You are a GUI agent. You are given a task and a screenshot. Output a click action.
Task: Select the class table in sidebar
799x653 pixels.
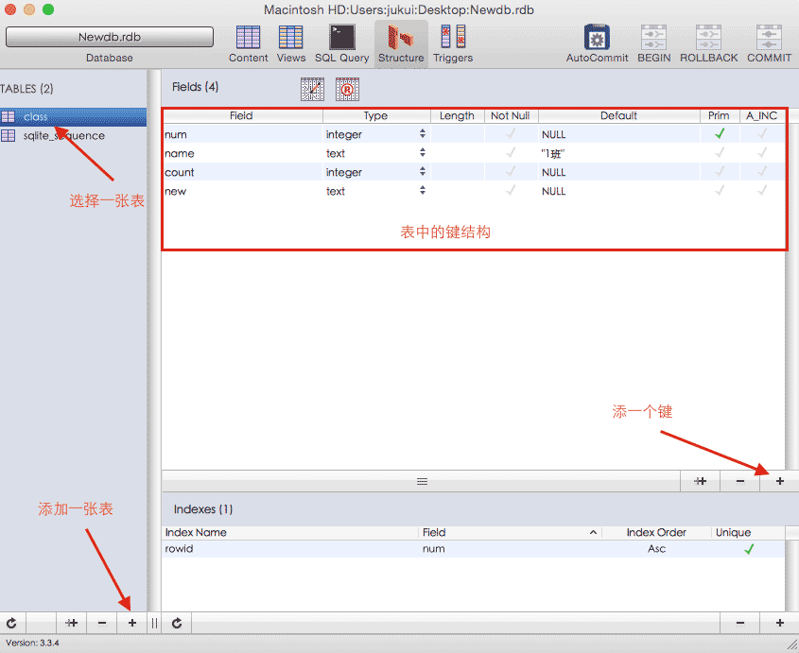36,117
